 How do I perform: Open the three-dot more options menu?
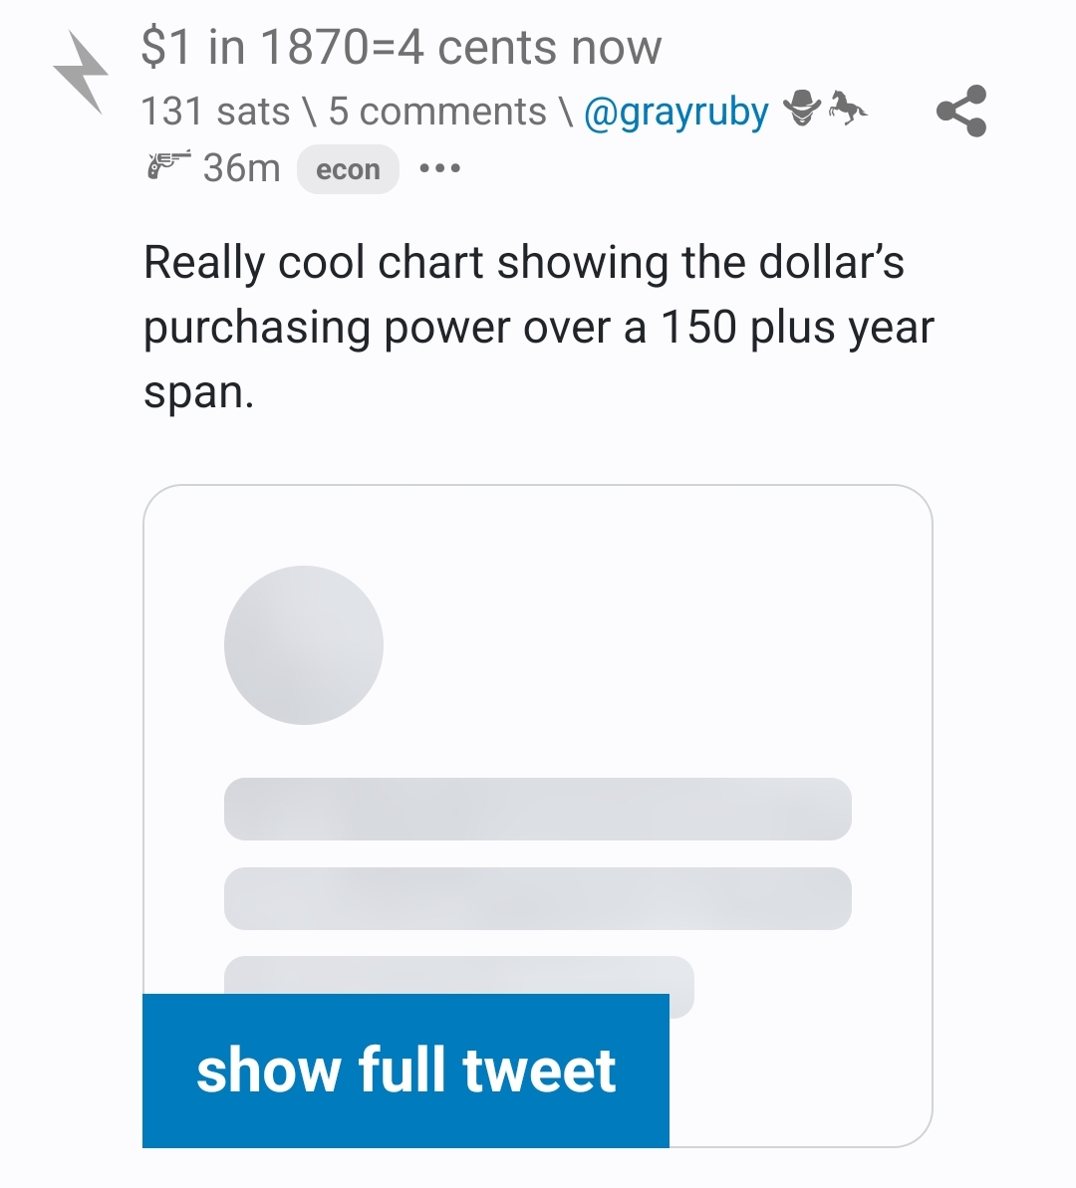[439, 168]
